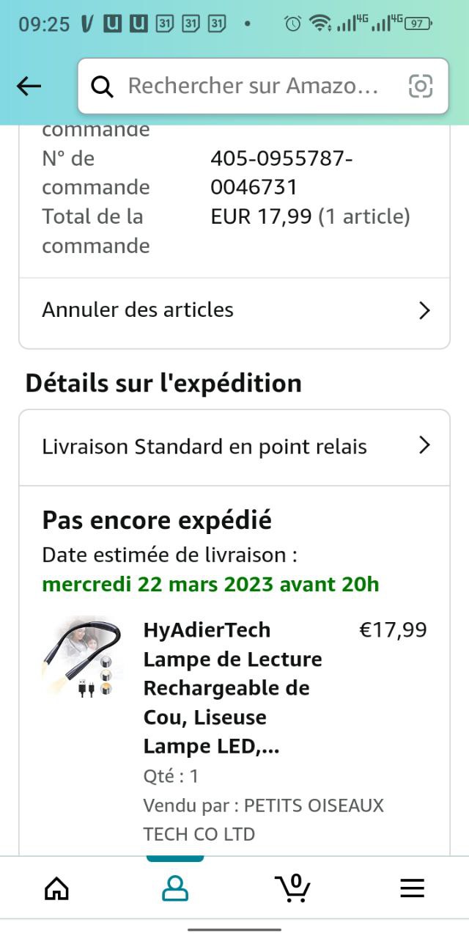
Task: Tap the Wi-Fi status icon
Action: point(319,23)
